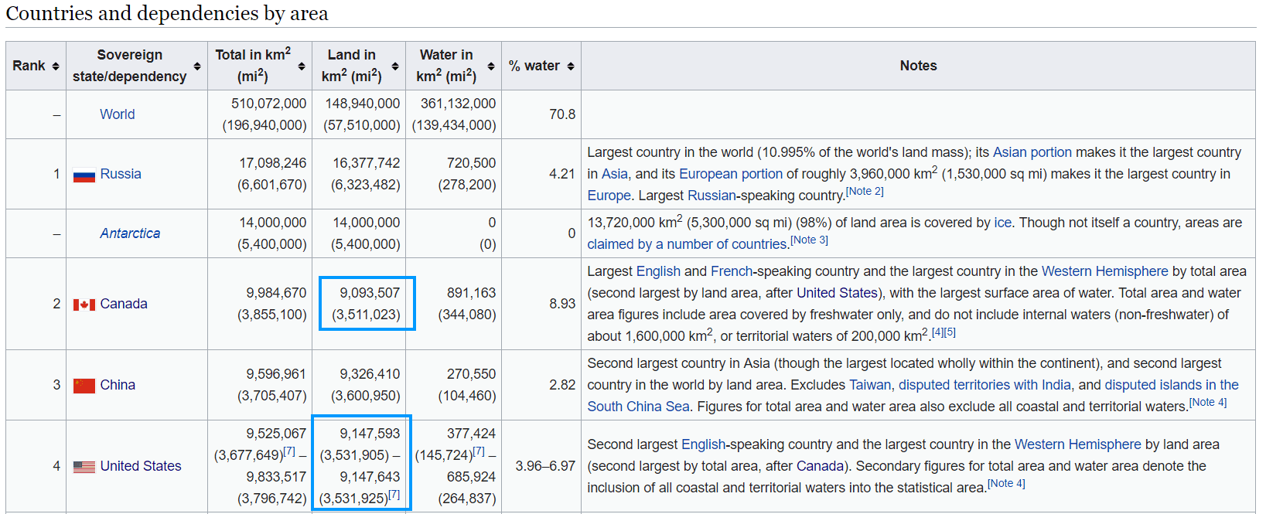Sort by Sovereign state/dependency column arrows
Screen dimensions: 1266x514
click(197, 66)
